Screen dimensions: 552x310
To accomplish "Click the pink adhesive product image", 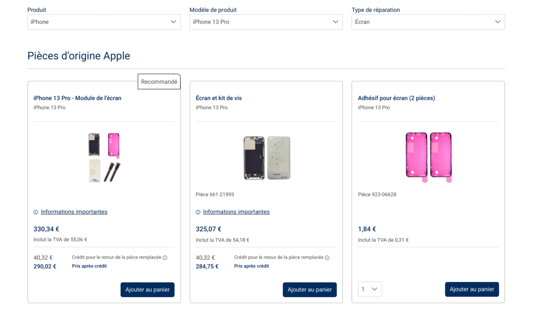I will (x=429, y=157).
